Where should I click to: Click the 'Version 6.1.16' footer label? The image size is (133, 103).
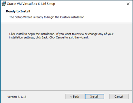coord(17,97)
